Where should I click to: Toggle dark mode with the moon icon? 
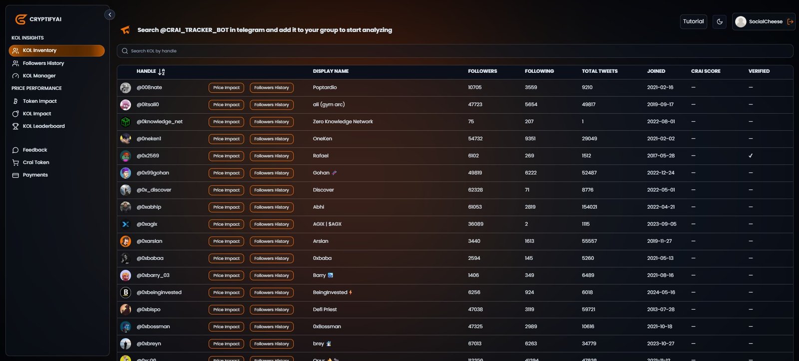(720, 21)
